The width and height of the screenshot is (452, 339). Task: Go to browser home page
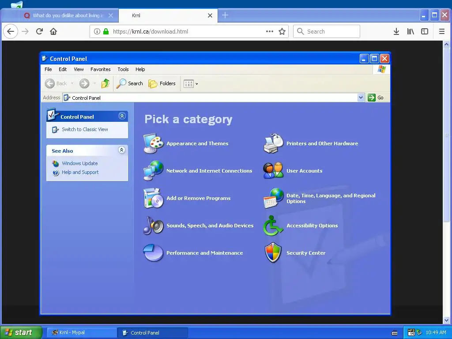point(53,31)
